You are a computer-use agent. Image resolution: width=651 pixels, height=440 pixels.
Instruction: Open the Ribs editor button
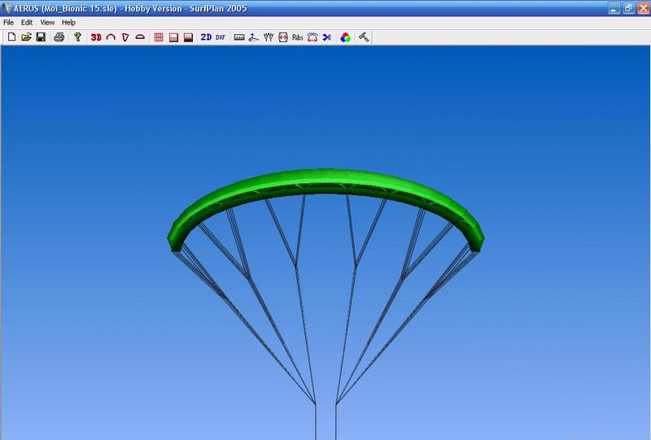tap(297, 37)
